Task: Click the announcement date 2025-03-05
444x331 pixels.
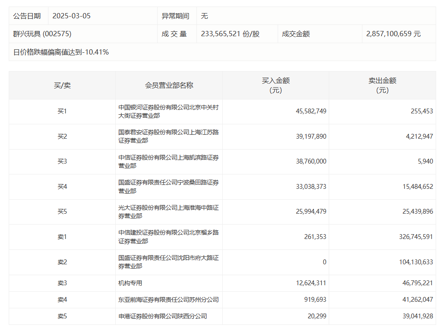Action: click(x=71, y=16)
